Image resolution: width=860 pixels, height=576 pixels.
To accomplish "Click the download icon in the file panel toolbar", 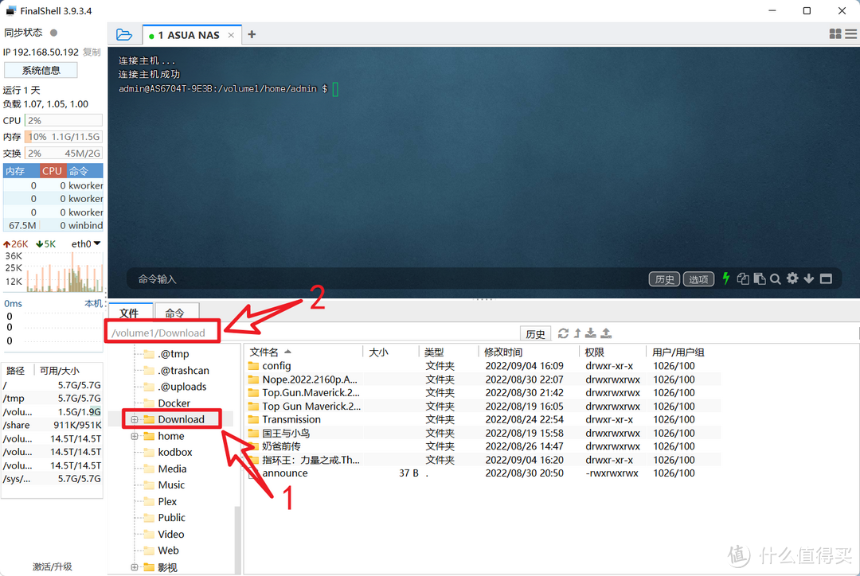I will coord(590,333).
